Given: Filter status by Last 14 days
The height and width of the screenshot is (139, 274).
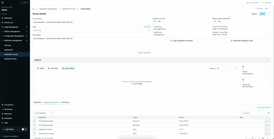Looking at the screenshot, I should pos(68,69).
